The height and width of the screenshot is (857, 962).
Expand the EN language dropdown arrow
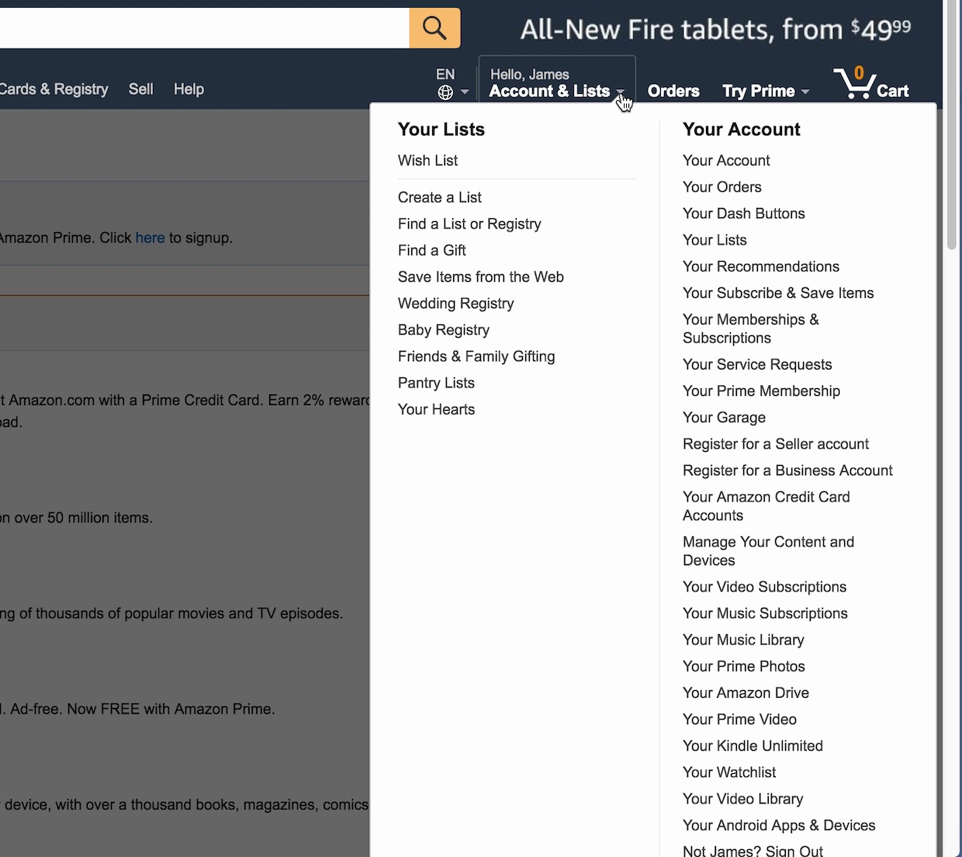(465, 92)
